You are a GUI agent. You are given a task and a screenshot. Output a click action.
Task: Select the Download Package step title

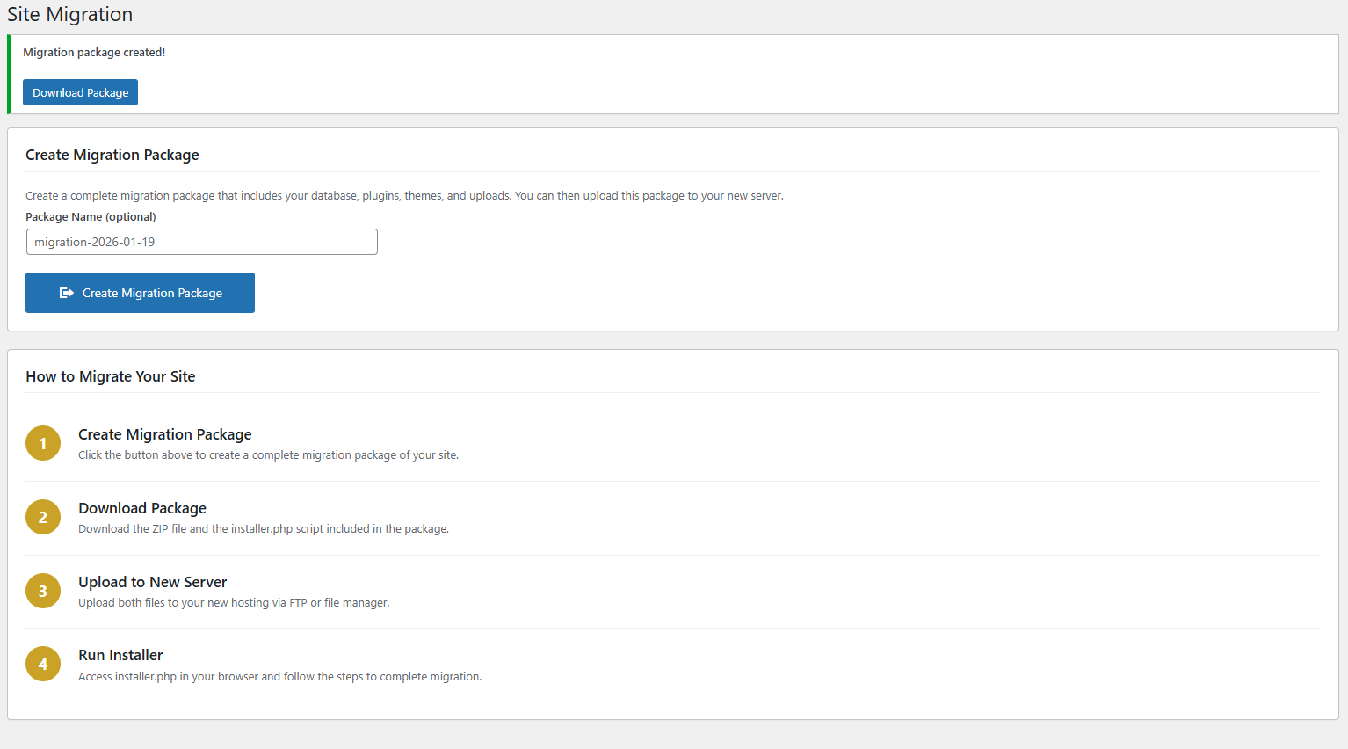tap(142, 508)
